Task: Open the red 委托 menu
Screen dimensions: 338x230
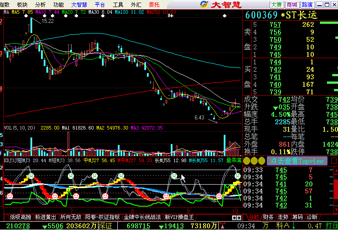Action: (x=154, y=4)
